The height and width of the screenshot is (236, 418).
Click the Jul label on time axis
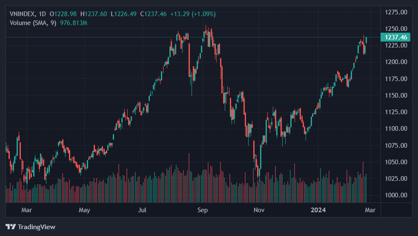[x=143, y=210]
